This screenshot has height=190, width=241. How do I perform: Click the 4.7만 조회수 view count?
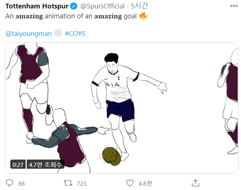coord(46,165)
